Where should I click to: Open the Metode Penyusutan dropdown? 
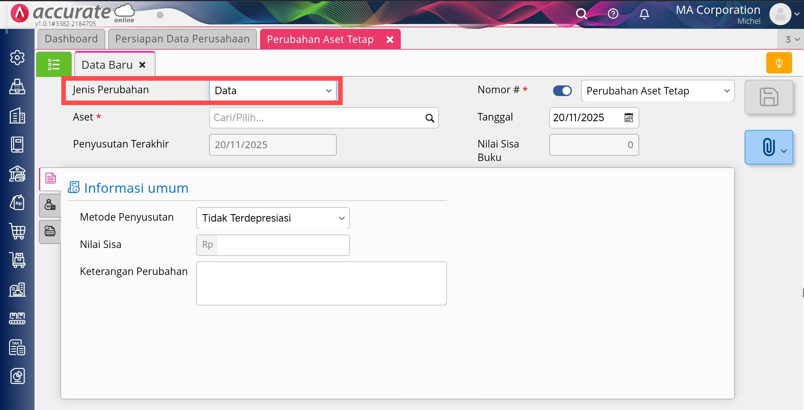pyautogui.click(x=273, y=218)
